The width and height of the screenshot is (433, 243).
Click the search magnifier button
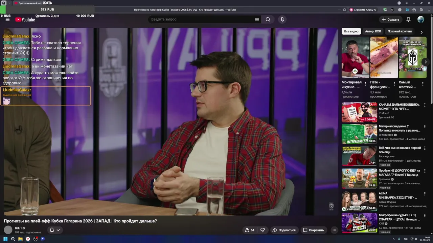tap(268, 19)
